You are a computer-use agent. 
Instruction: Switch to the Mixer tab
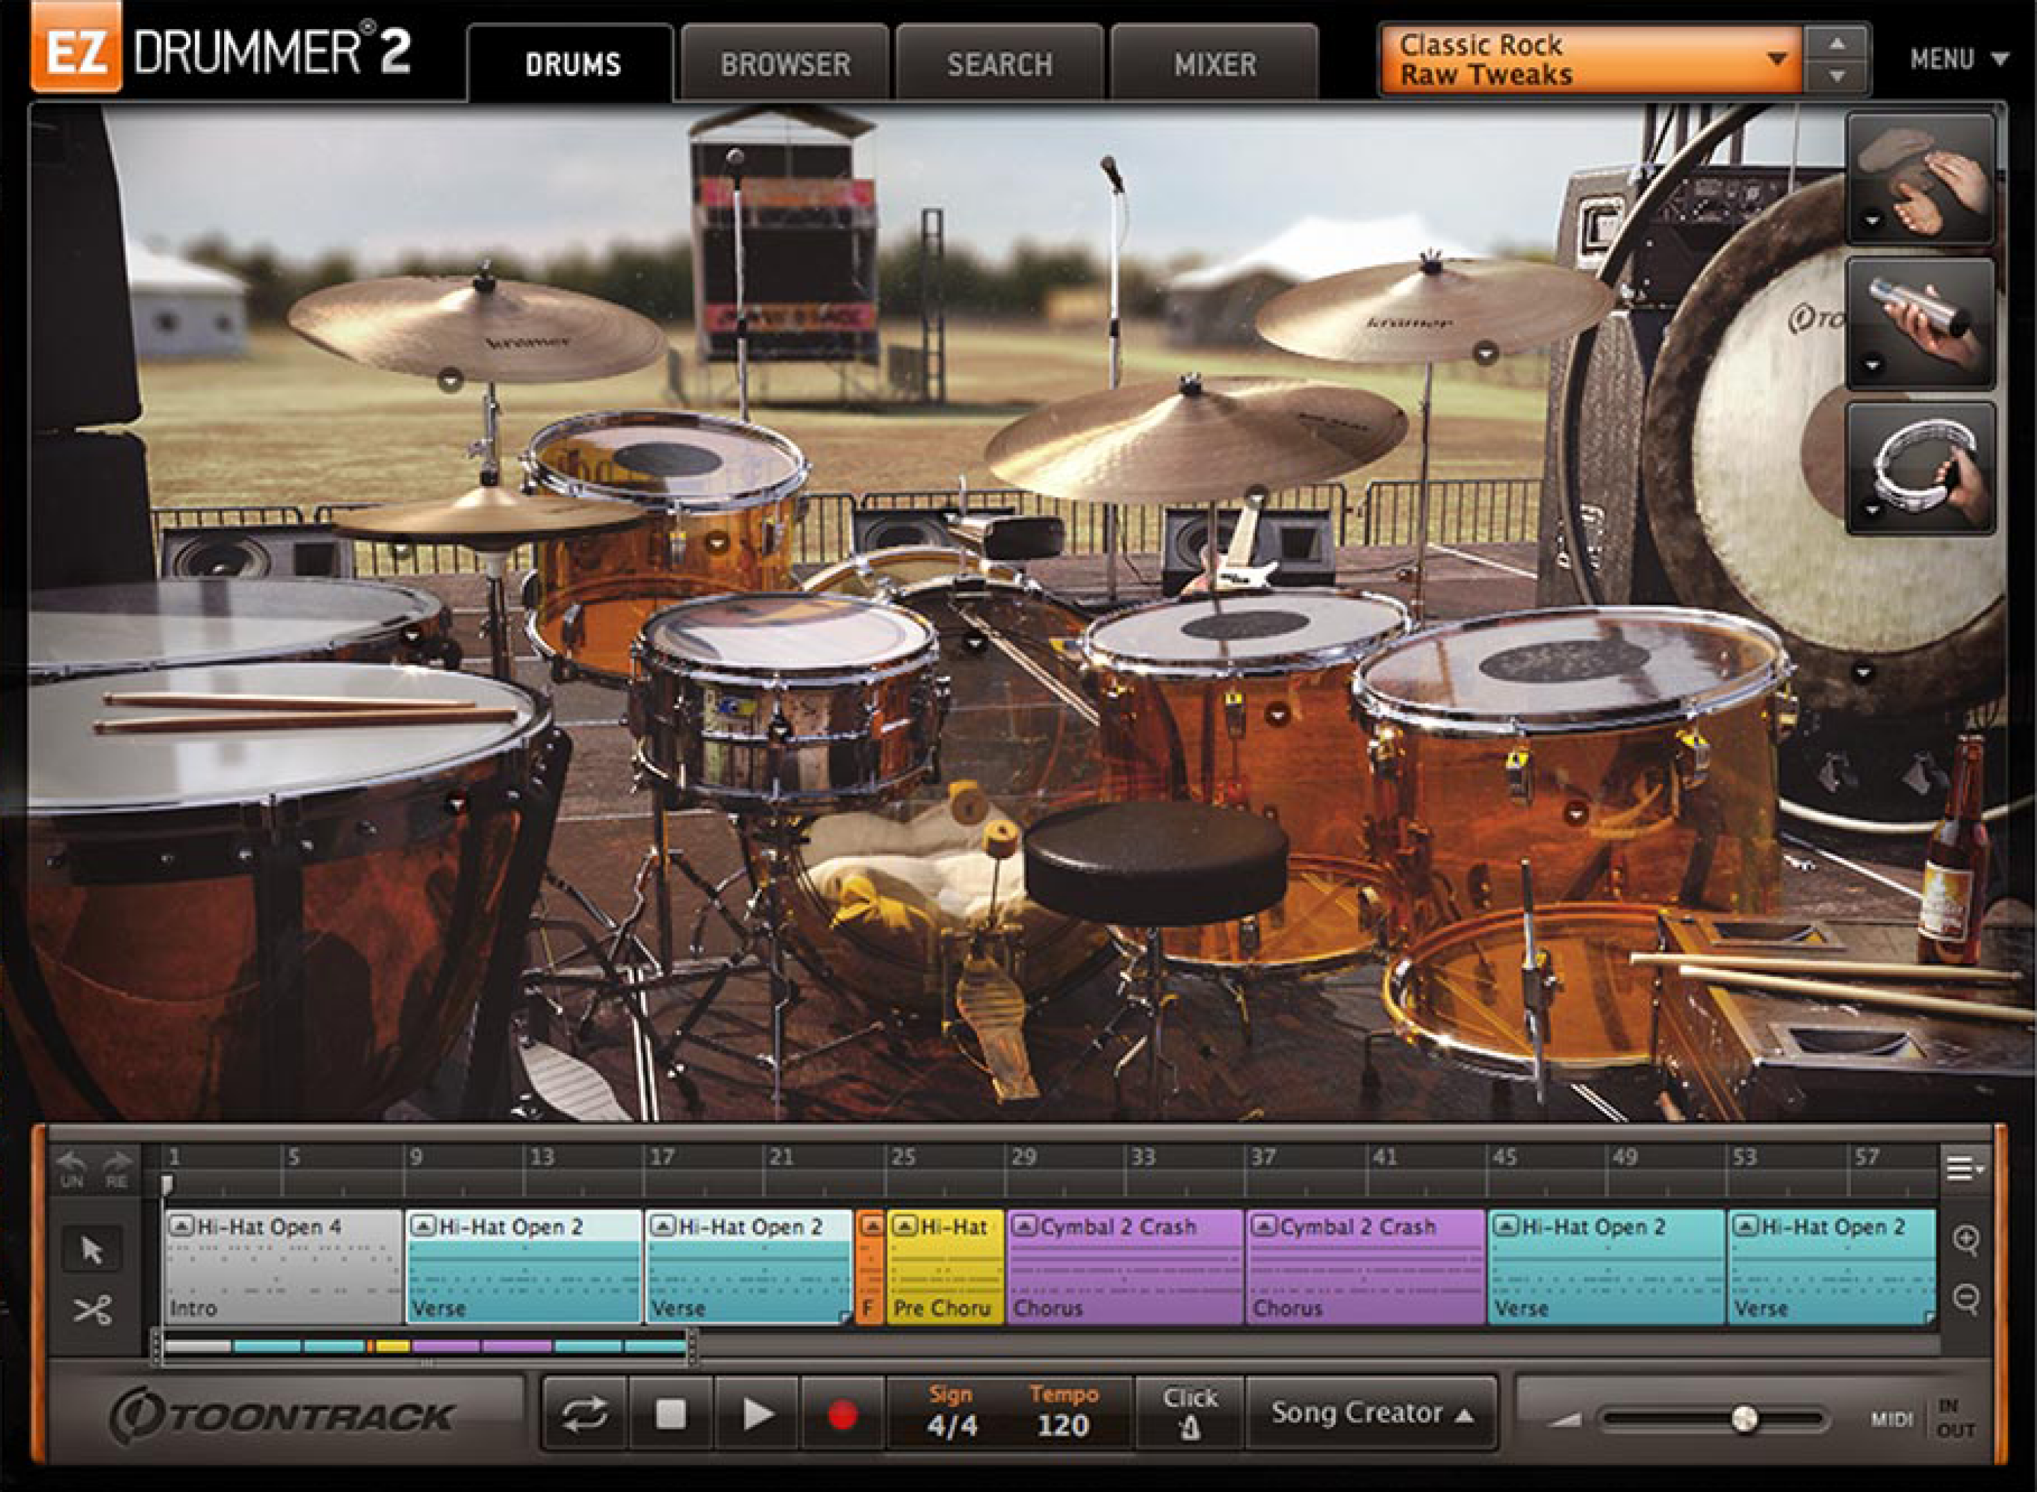point(1215,63)
